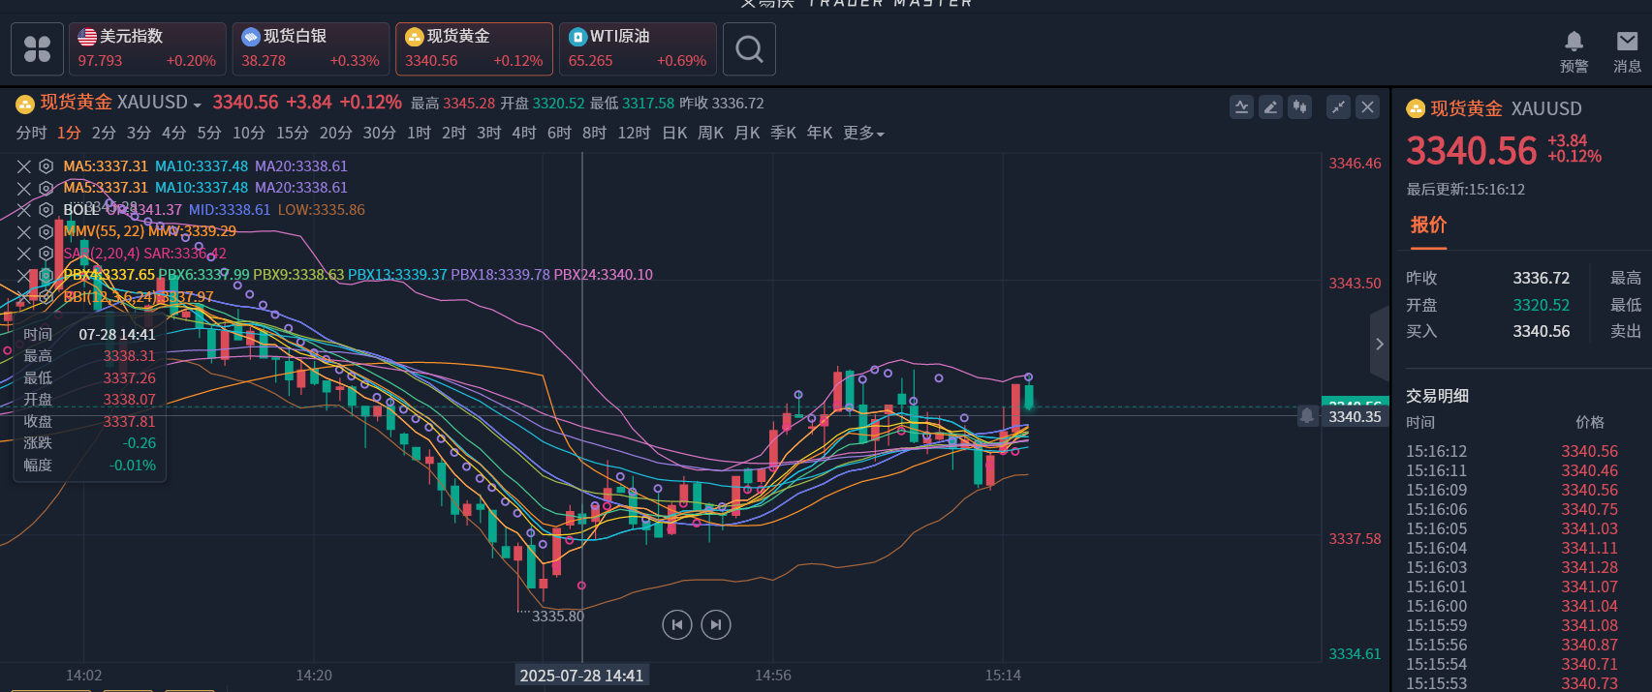The width and height of the screenshot is (1652, 692).
Task: Select the 5分 timeframe
Action: (209, 133)
